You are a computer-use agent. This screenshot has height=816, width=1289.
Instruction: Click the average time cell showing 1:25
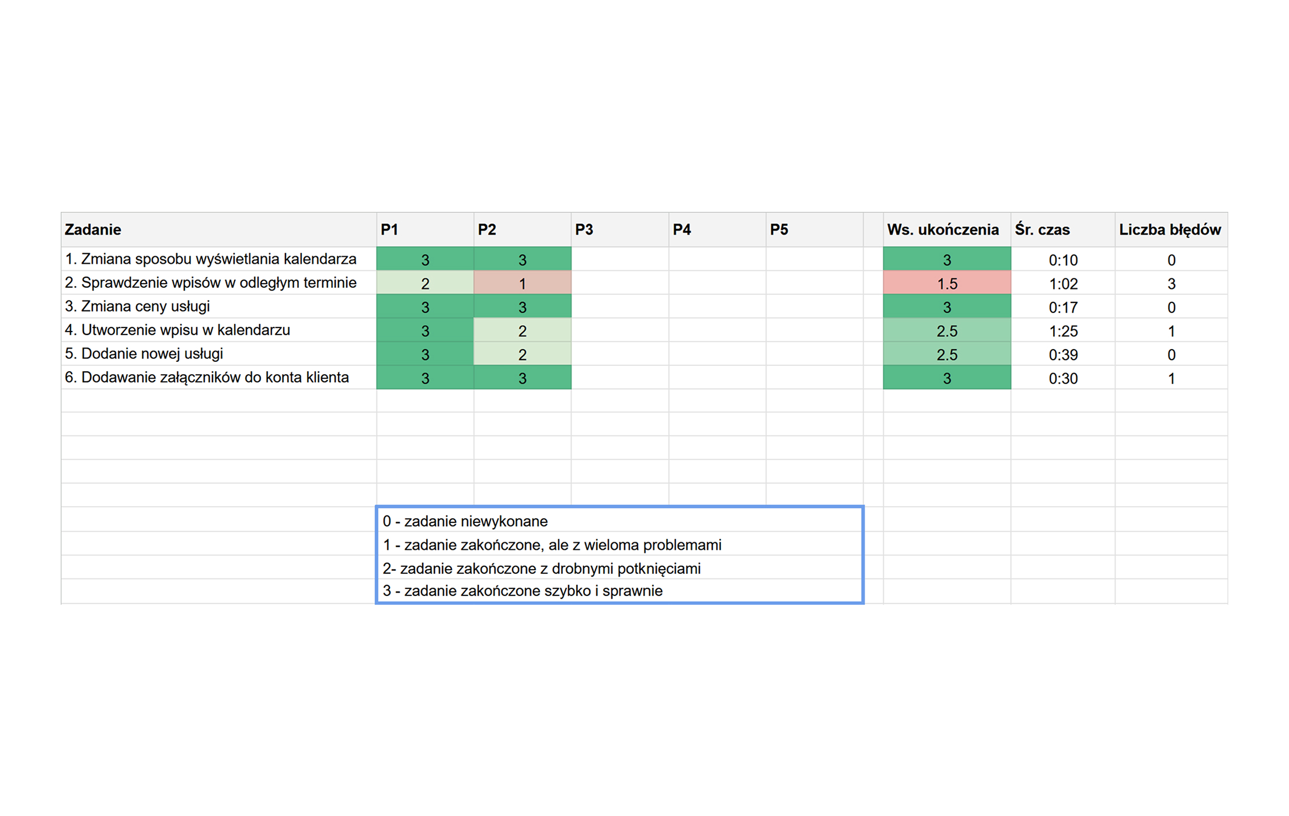[1062, 331]
